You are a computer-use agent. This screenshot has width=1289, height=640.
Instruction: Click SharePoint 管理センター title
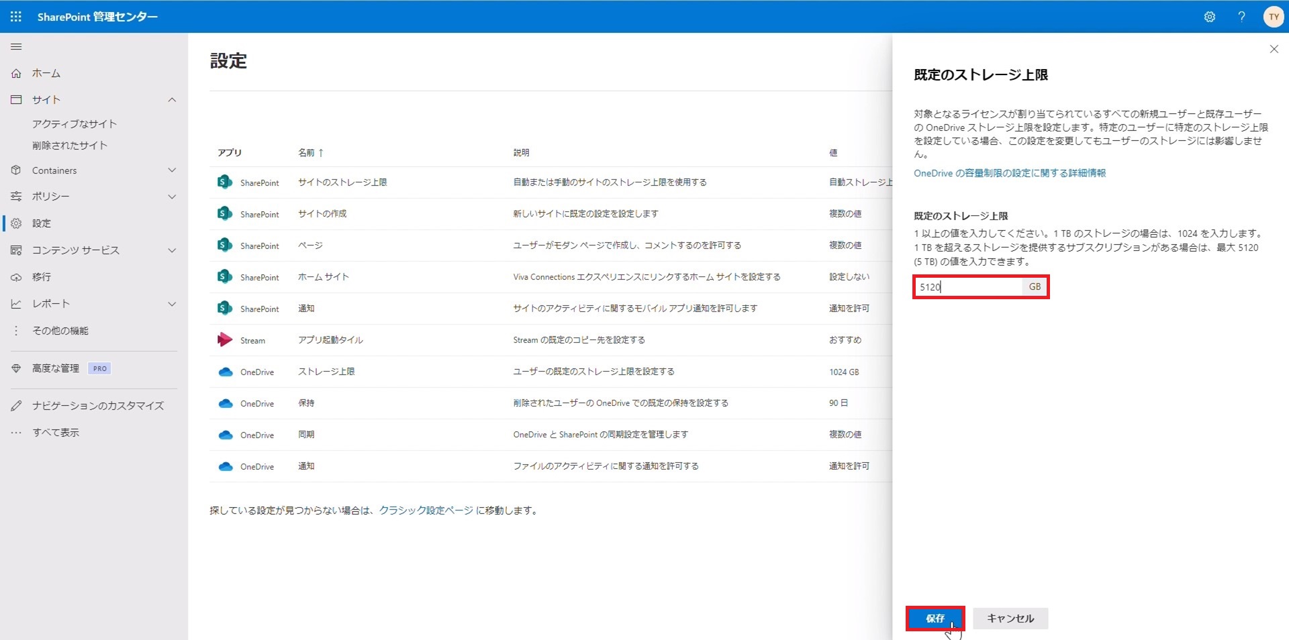(x=97, y=17)
